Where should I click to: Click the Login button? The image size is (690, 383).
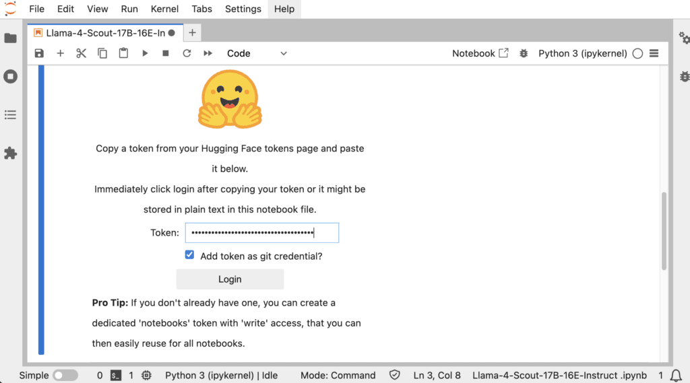coord(230,279)
